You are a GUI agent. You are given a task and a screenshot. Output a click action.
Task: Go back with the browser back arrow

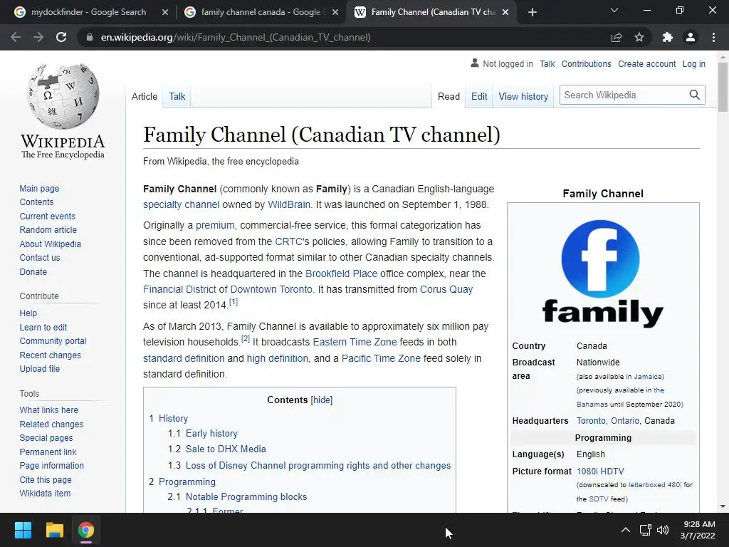click(16, 37)
